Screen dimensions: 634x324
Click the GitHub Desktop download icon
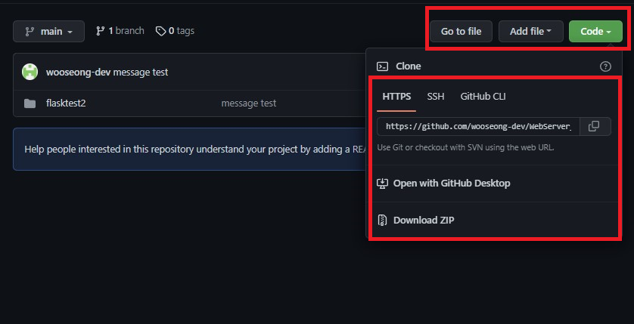click(382, 184)
